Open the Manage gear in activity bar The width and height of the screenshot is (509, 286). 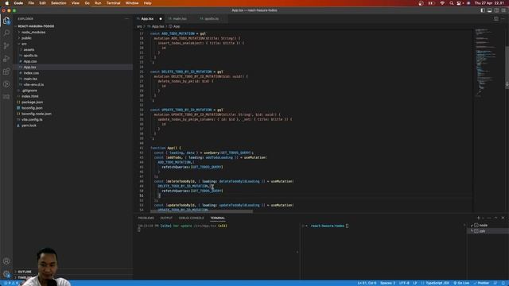6,274
